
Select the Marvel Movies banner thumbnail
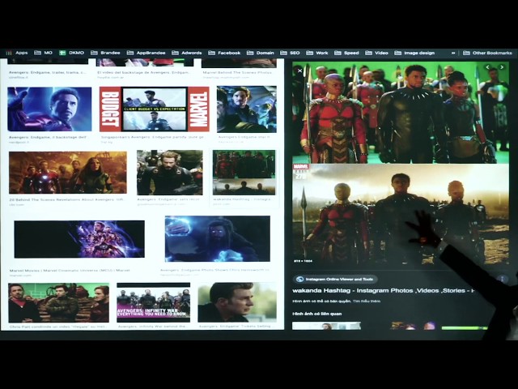[x=79, y=239]
